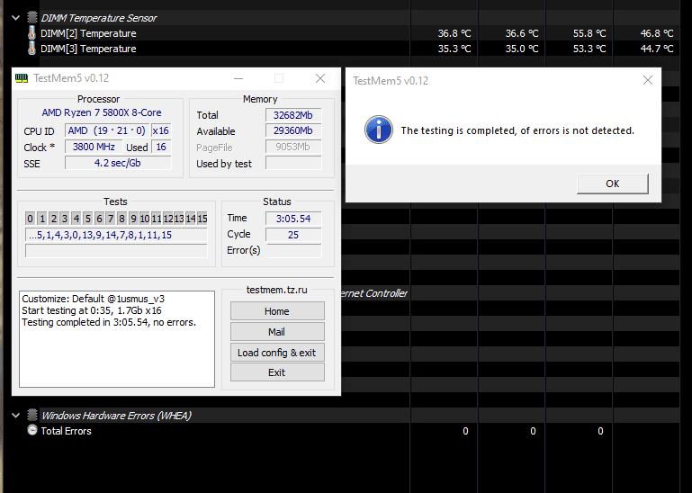The image size is (692, 493).
Task: Select test number 7 box
Action: (111, 219)
